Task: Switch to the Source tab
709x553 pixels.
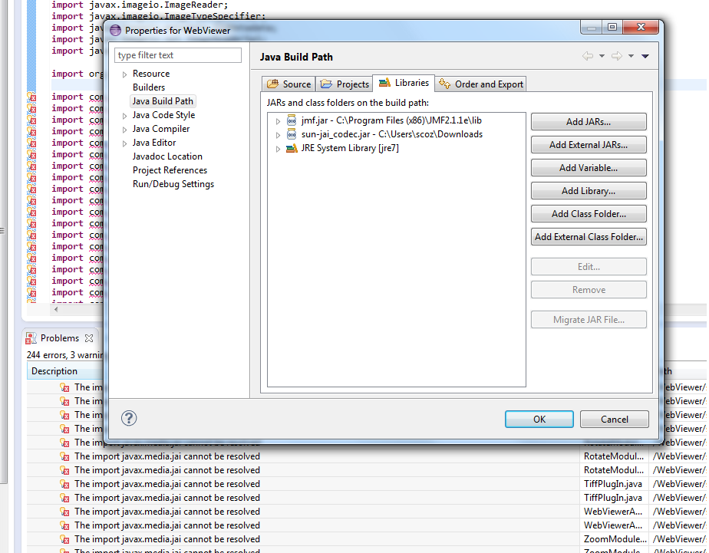Action: [x=289, y=84]
